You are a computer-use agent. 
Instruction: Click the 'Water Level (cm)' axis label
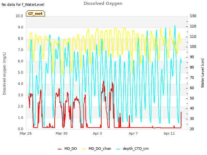point(202,73)
